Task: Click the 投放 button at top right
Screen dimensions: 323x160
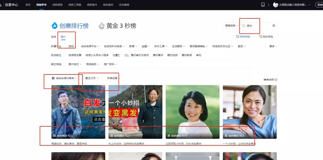Action: point(319,5)
